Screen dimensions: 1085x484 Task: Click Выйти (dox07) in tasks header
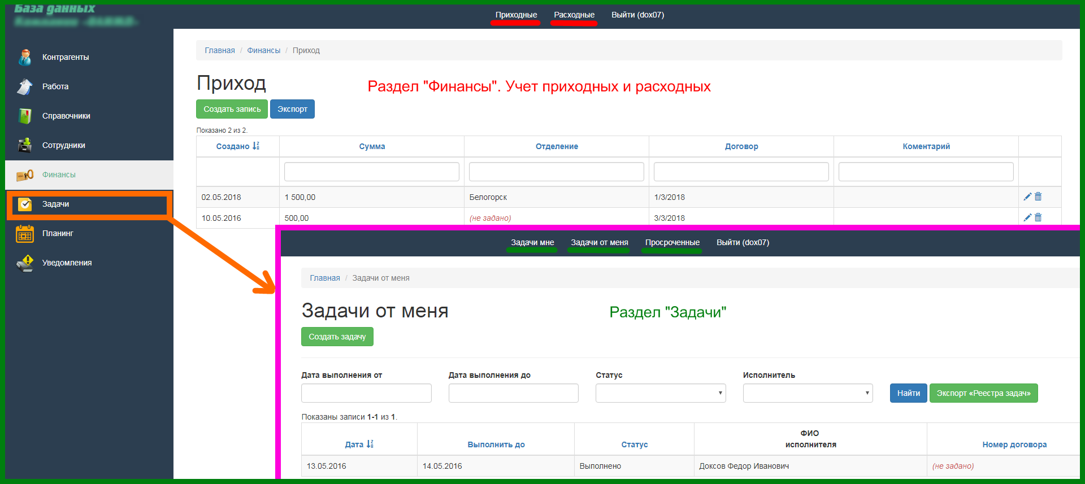[x=743, y=242]
